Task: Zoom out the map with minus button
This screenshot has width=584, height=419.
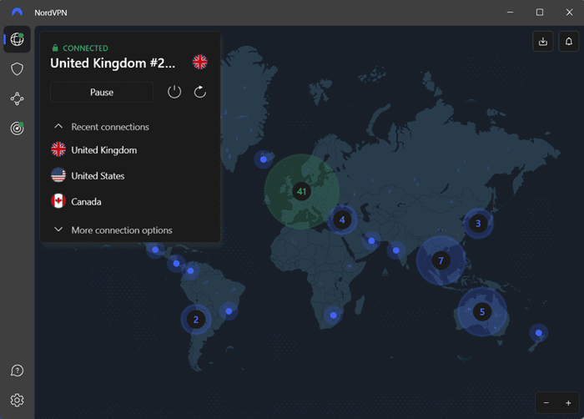Action: (x=546, y=402)
